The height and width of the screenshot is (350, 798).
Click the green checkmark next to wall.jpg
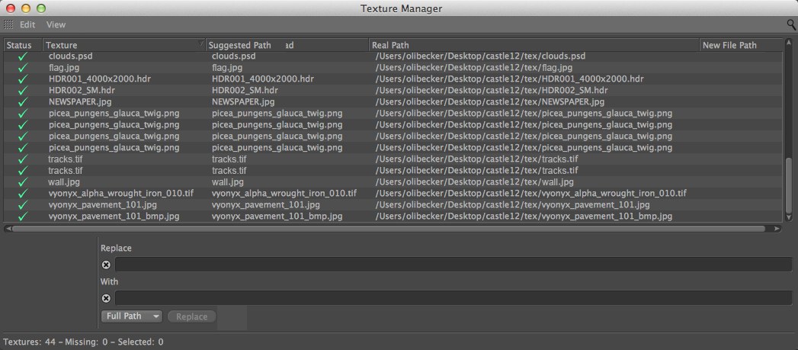[x=23, y=182]
